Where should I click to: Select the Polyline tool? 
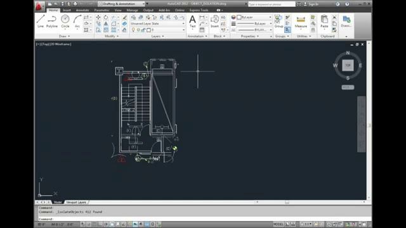click(x=52, y=21)
